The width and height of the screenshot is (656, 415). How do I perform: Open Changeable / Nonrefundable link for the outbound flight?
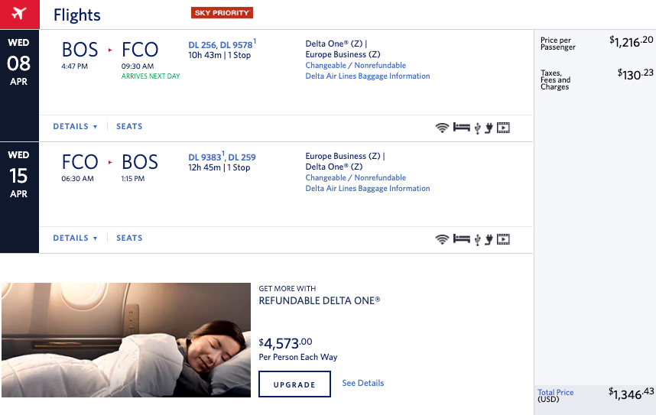(x=356, y=66)
